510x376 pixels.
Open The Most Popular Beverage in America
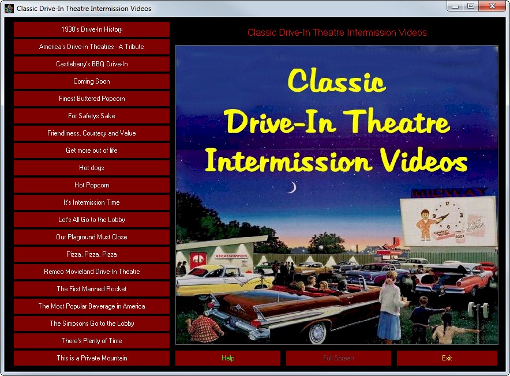(x=92, y=306)
